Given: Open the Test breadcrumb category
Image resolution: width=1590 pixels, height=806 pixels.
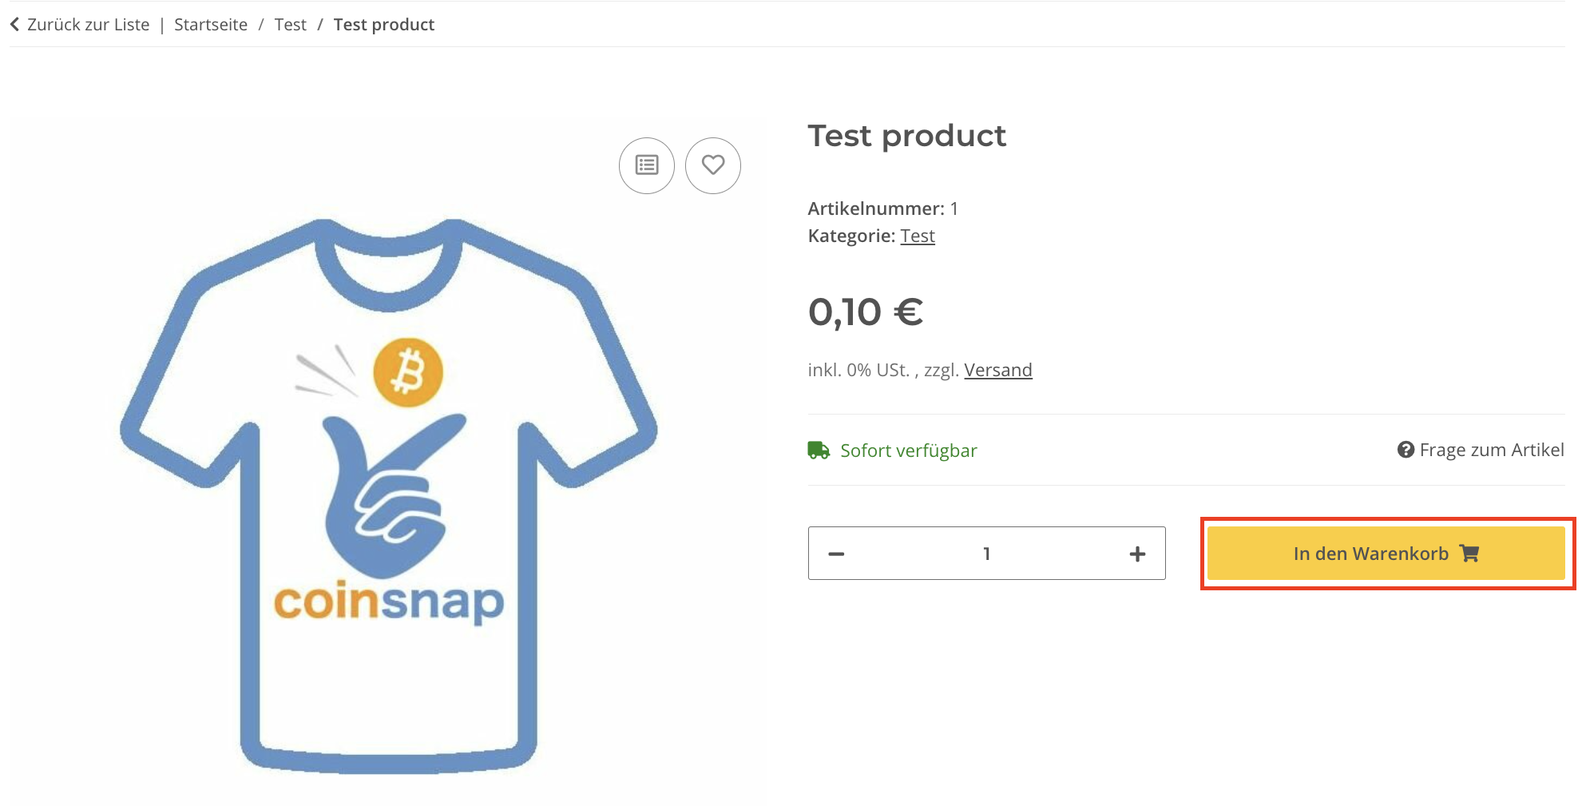Looking at the screenshot, I should (290, 25).
